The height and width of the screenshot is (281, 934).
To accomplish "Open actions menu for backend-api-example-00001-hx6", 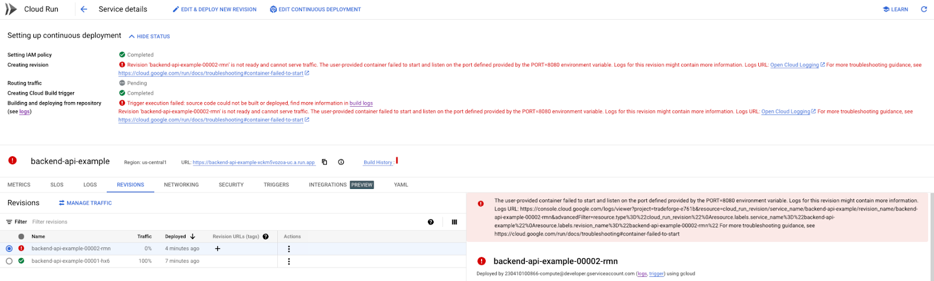I will pos(289,262).
